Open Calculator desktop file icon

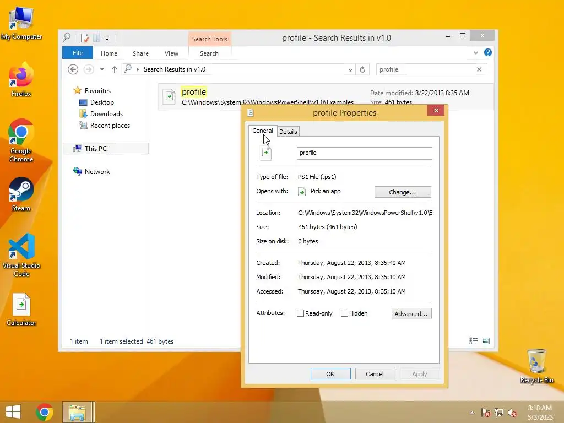click(x=21, y=310)
